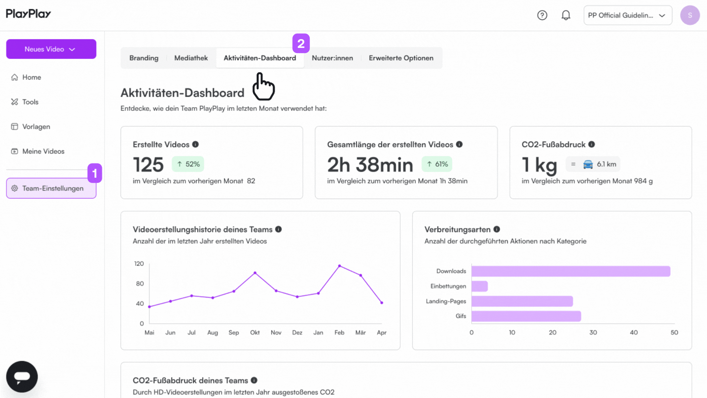The width and height of the screenshot is (707, 398).
Task: Click info icon next to Videoerstellungshistorie deines Teams
Action: tap(278, 229)
